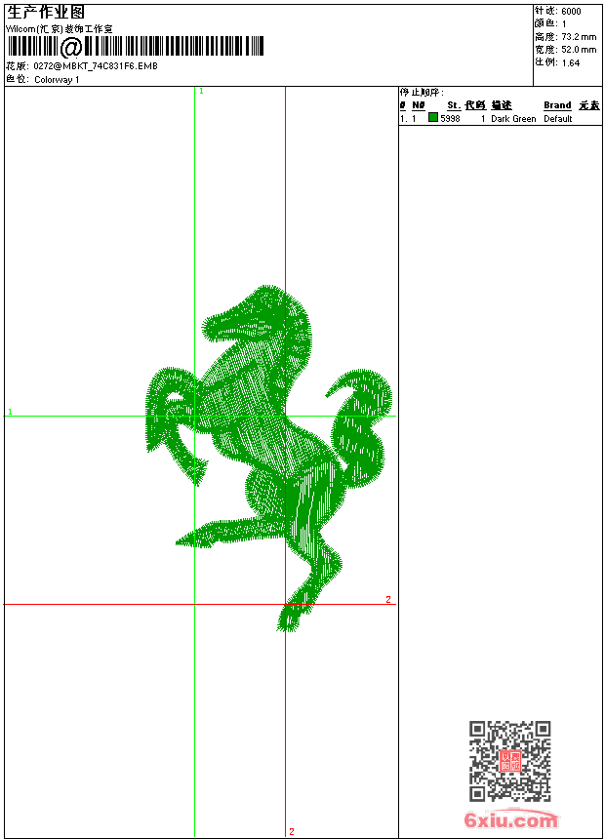
Task: Select the 'Default' brand cell
Action: (x=558, y=119)
